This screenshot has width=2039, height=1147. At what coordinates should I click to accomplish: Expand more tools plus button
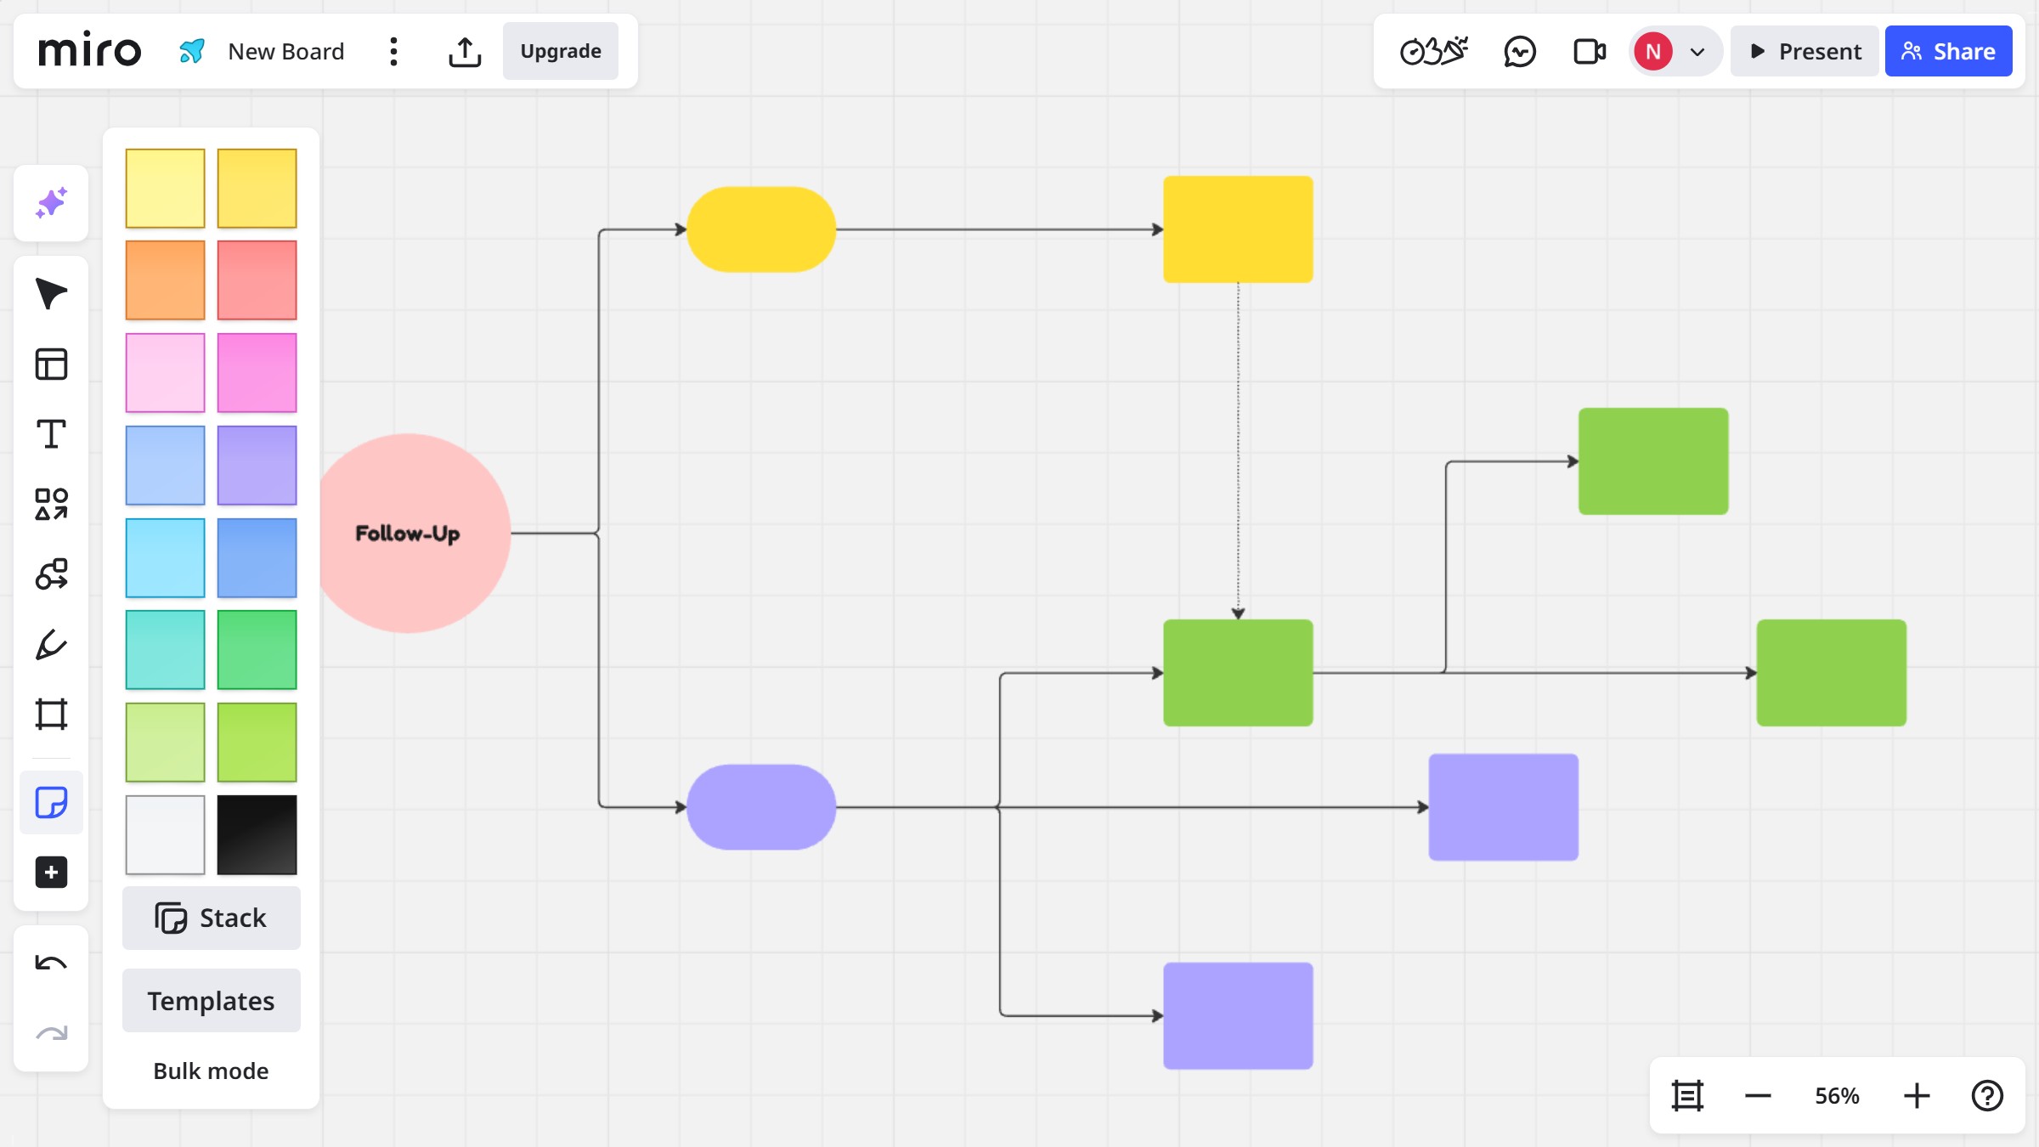(51, 873)
